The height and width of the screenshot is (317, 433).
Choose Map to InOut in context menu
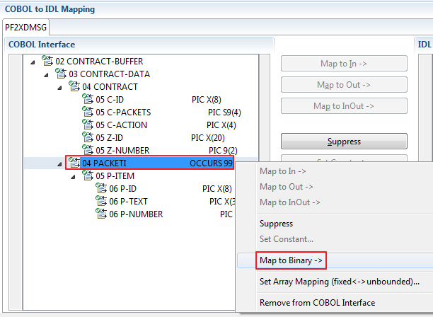(x=289, y=202)
